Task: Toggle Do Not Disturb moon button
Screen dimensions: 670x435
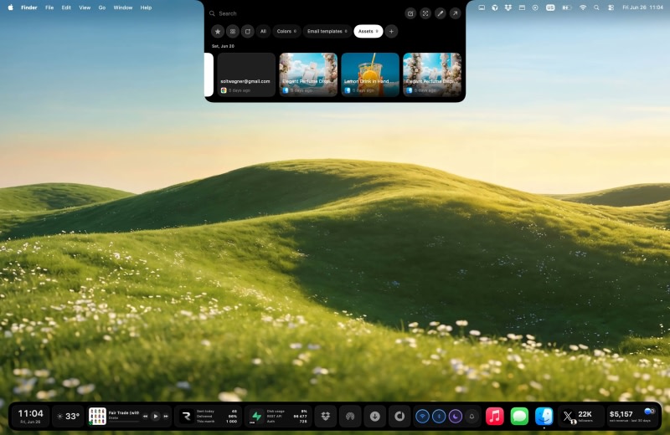Action: (x=456, y=417)
